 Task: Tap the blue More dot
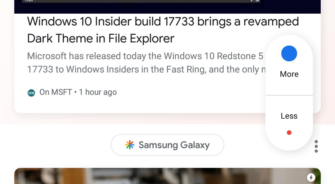[289, 54]
